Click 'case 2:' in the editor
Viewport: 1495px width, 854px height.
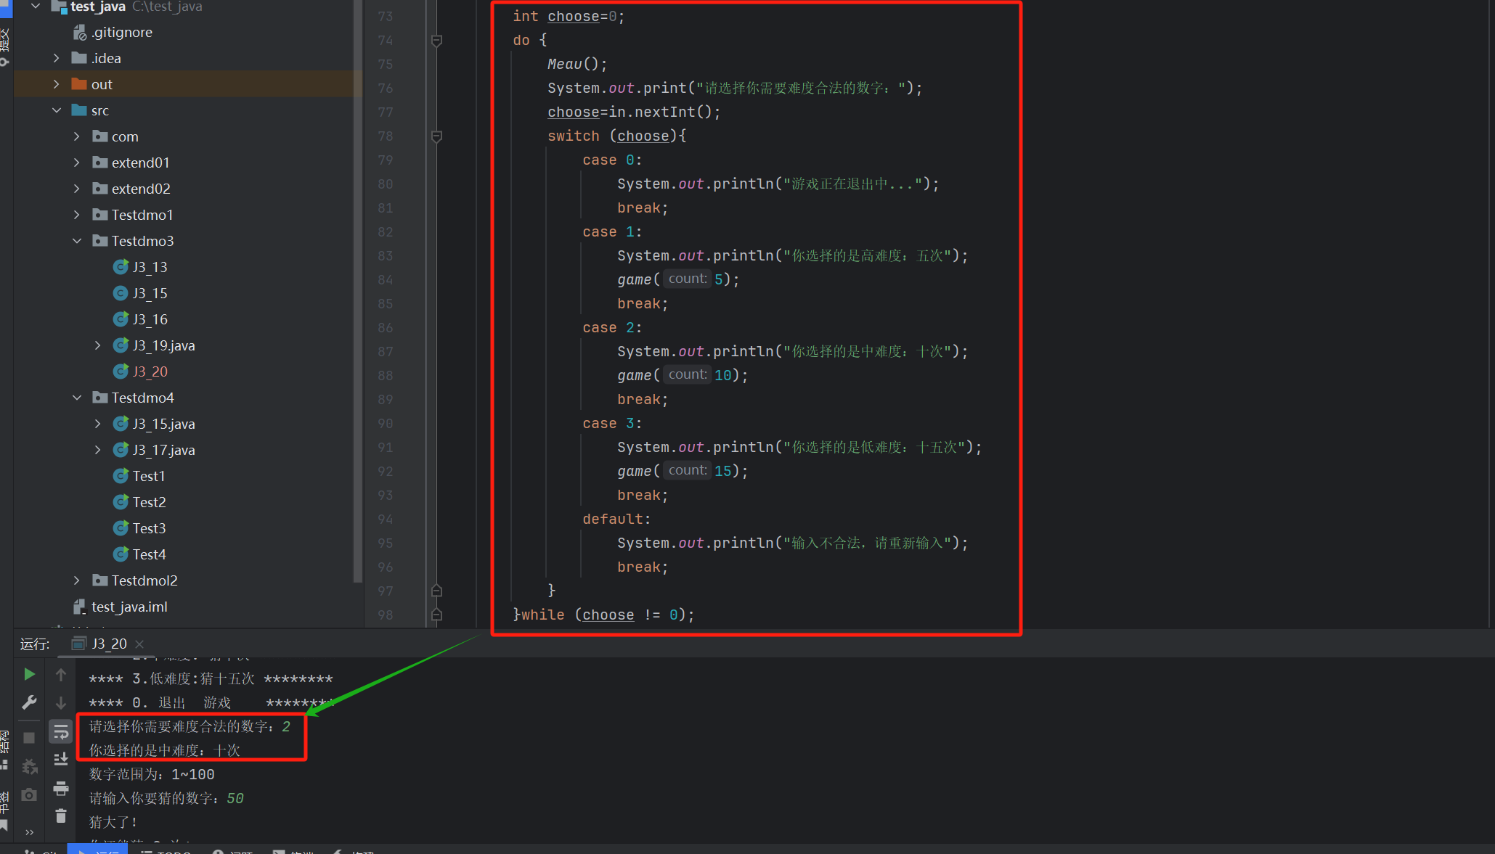coord(612,327)
